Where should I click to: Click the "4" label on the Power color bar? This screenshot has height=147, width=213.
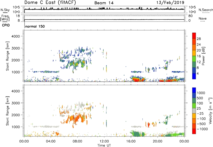coord(198,73)
